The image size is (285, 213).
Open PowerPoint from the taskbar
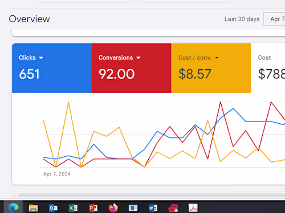93,208
